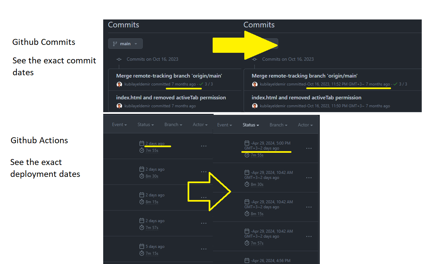This screenshot has height=264, width=422.
Task: Click stopwatch icon next to 8m 30s in left Actions list
Action: [142, 176]
